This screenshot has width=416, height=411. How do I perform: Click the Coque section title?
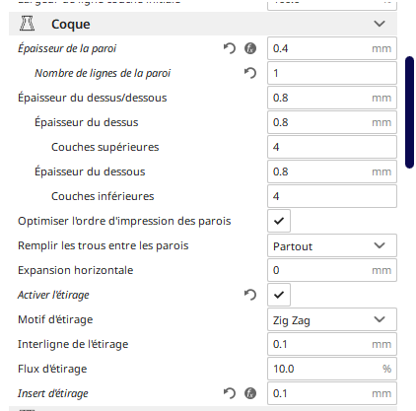71,25
